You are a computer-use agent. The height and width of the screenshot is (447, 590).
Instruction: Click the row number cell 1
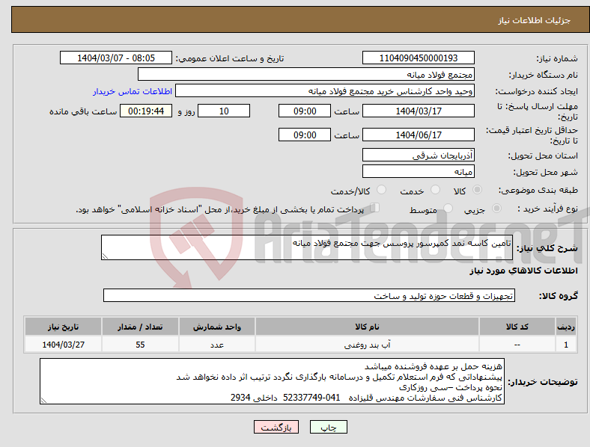click(566, 344)
